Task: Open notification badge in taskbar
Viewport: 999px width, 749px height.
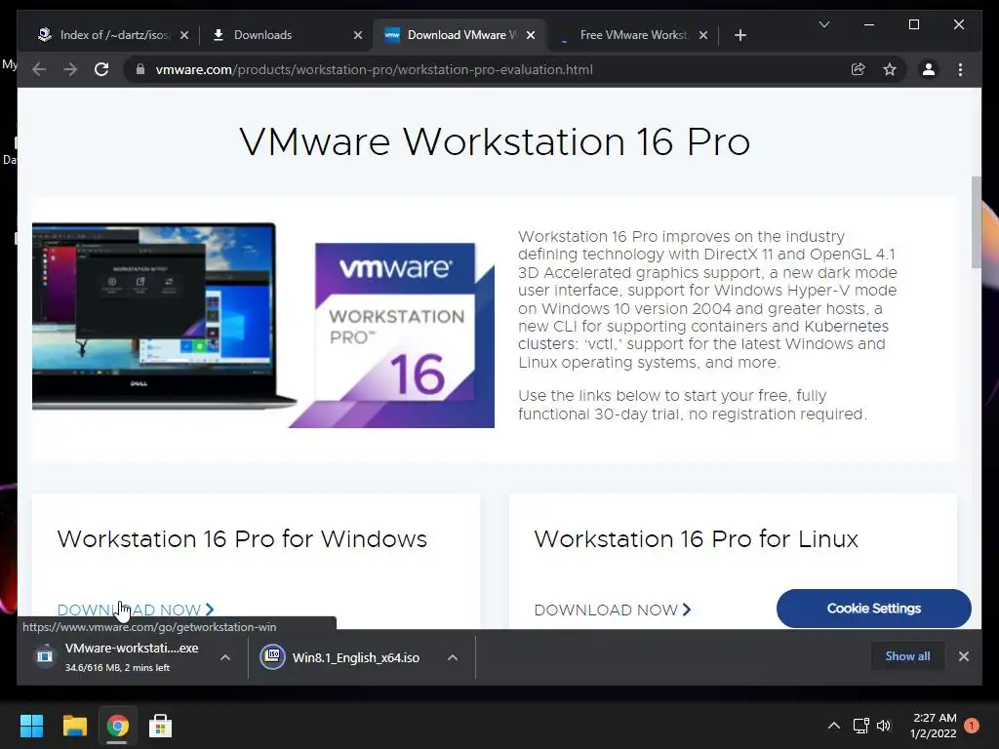Action: (x=972, y=726)
